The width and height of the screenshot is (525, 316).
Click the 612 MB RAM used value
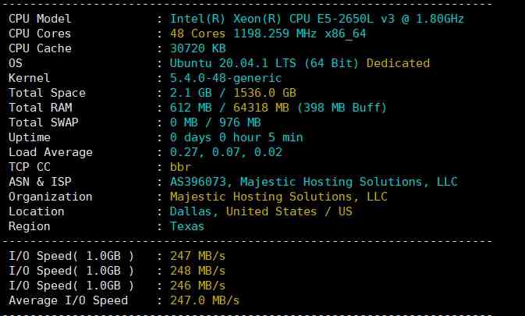[190, 108]
